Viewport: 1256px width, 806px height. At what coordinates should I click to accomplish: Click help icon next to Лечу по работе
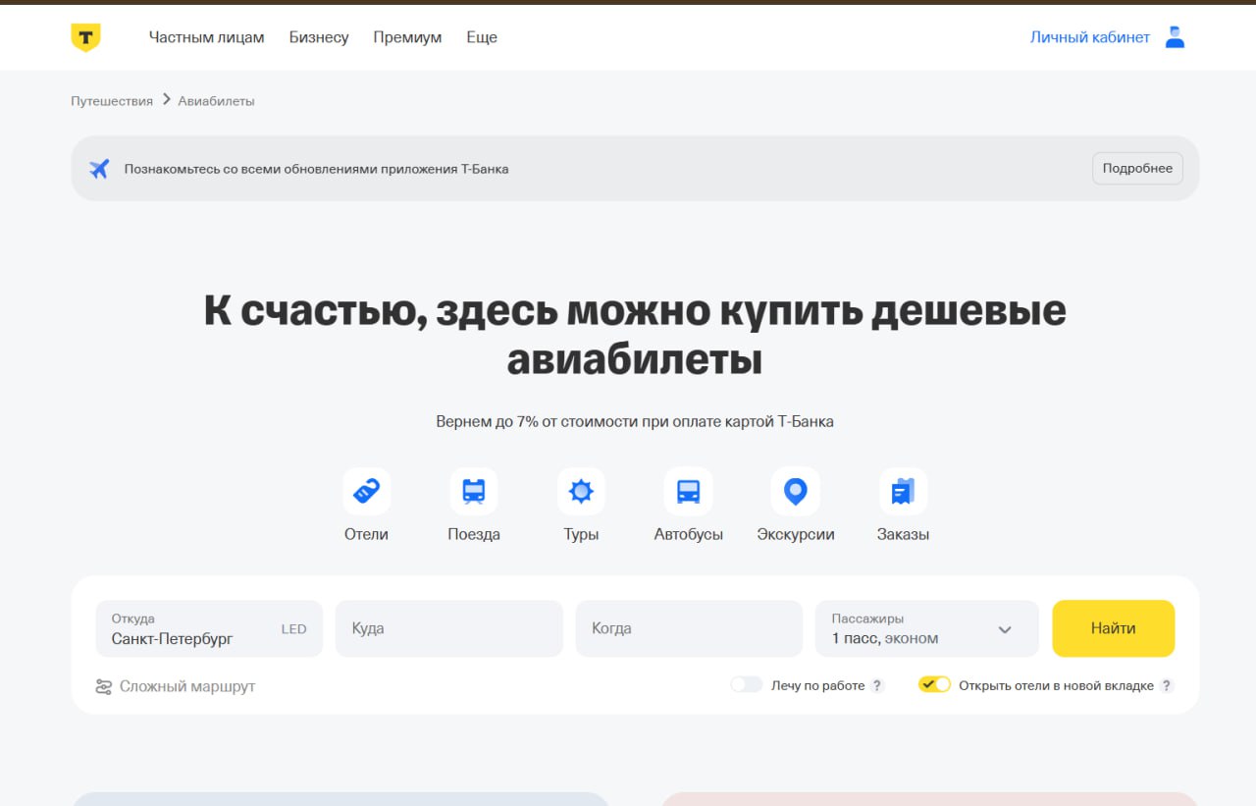tap(877, 686)
